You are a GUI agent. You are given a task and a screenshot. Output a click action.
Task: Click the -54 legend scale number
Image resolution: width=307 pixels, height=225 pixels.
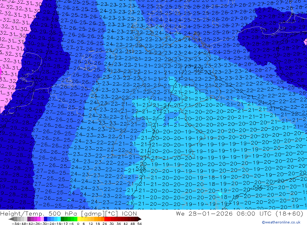click(15, 224)
